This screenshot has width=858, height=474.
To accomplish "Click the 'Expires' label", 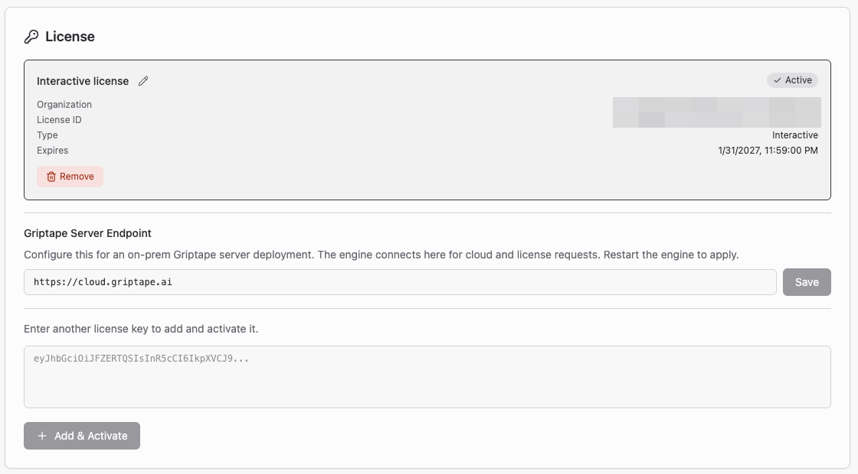I will click(x=53, y=150).
